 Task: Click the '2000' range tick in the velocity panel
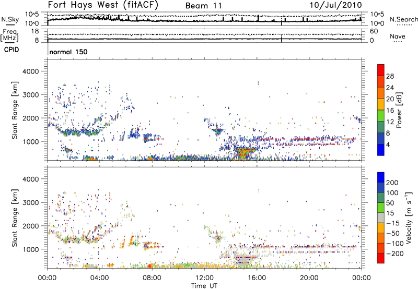point(30,226)
